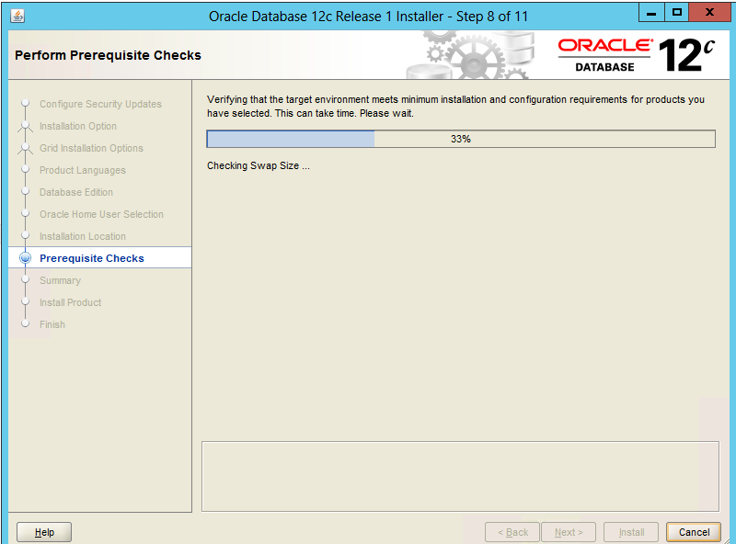Select the Grid Installation Options step
The width and height of the screenshot is (736, 544).
pyautogui.click(x=91, y=149)
